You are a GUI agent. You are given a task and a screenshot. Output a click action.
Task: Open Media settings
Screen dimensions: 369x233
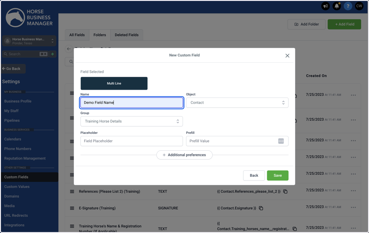(x=10, y=206)
